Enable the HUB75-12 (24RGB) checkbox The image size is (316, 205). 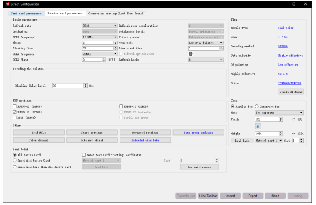14,107
